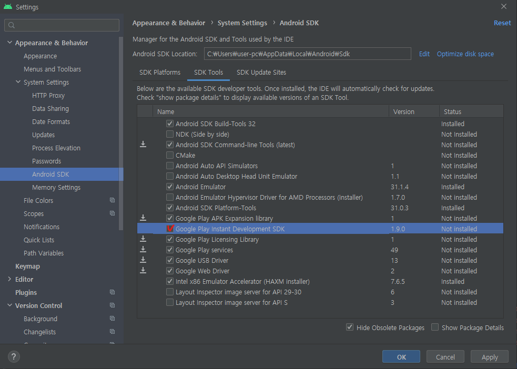
Task: Click the download icon beside Google Web Driver
Action: click(x=143, y=271)
